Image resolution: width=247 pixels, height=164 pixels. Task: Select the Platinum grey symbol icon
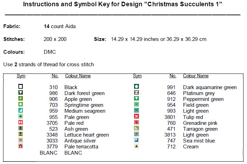(x=136, y=93)
